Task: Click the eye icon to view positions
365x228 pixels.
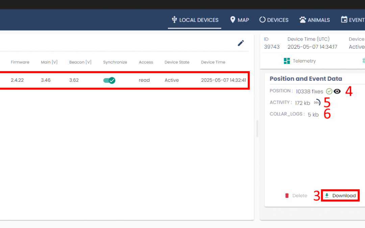Action: coord(337,91)
